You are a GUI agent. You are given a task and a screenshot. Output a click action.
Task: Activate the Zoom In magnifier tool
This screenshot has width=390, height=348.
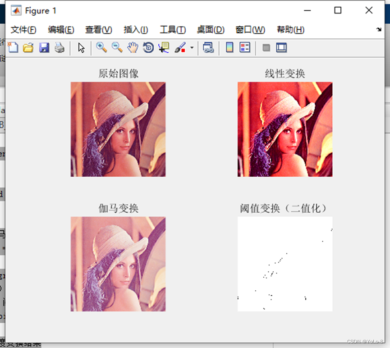101,47
